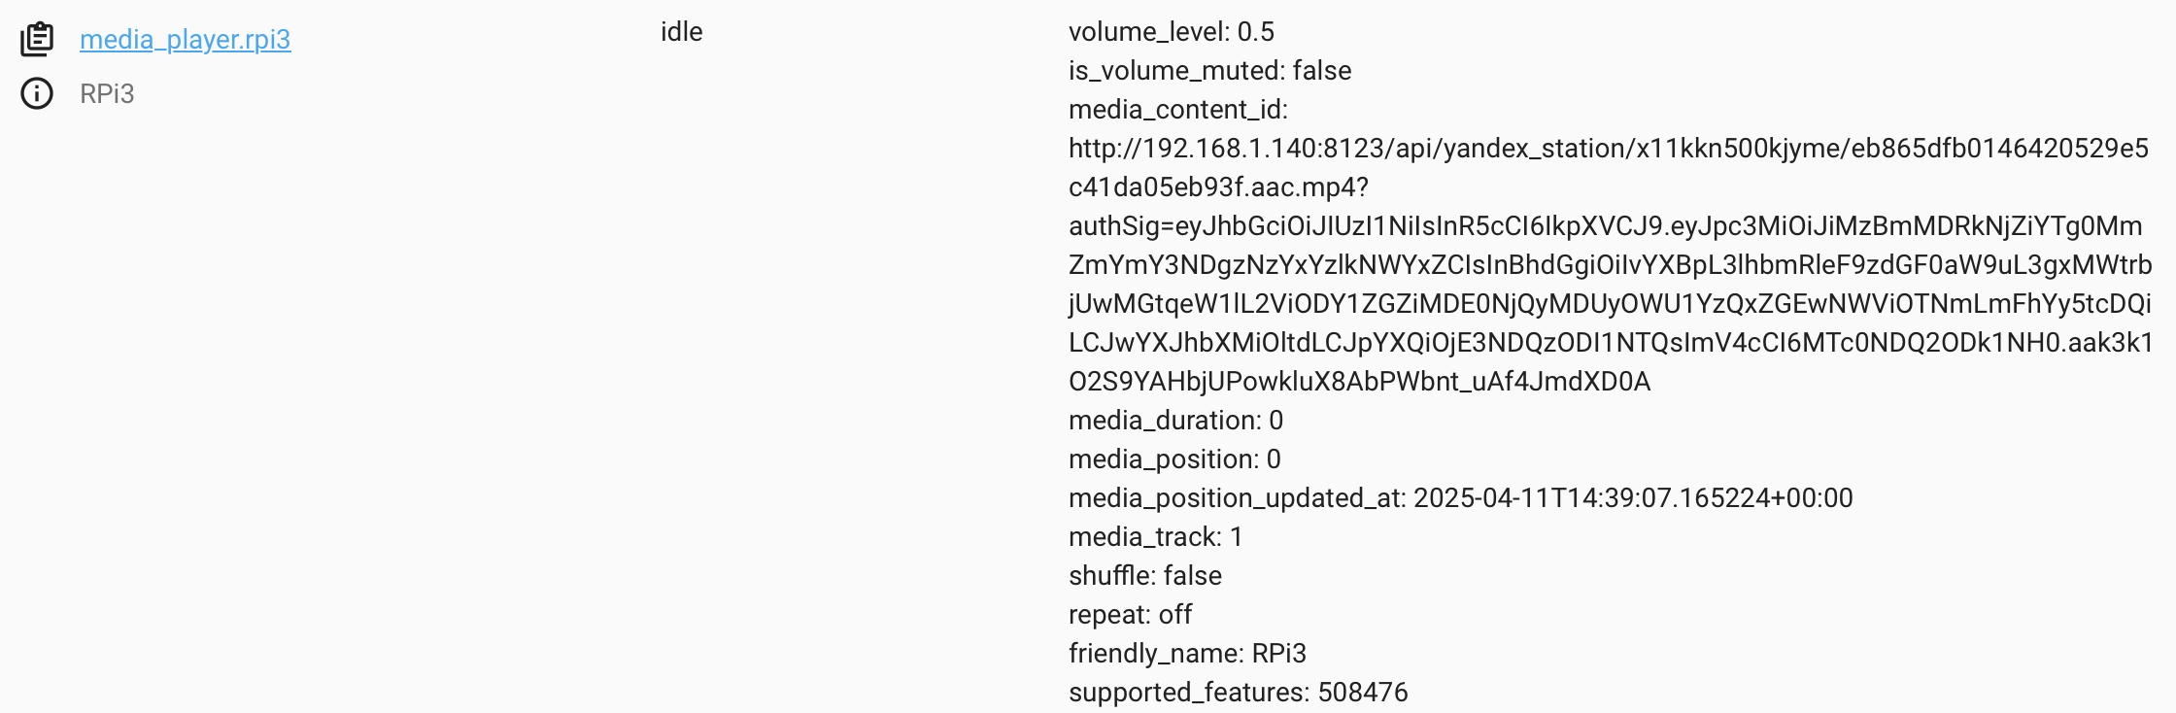Click the media_content_id label
The image size is (2176, 713).
pos(1177,109)
